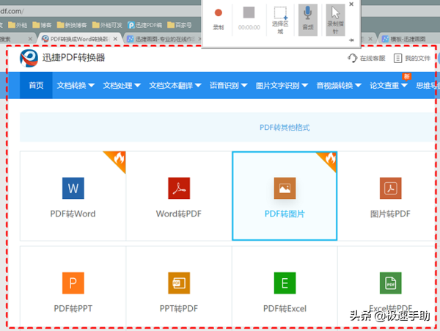Open the PDF转PPT orange P icon
The image size is (440, 331).
[x=73, y=283]
